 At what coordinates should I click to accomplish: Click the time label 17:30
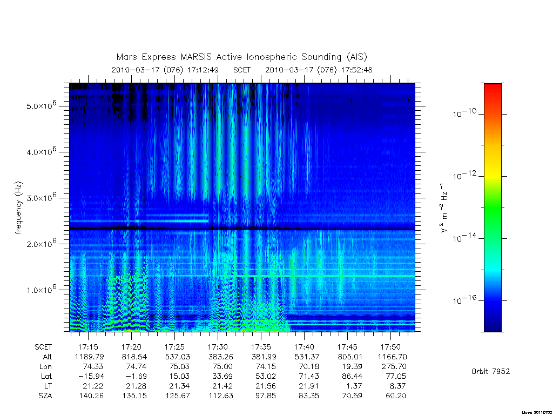pyautogui.click(x=218, y=347)
